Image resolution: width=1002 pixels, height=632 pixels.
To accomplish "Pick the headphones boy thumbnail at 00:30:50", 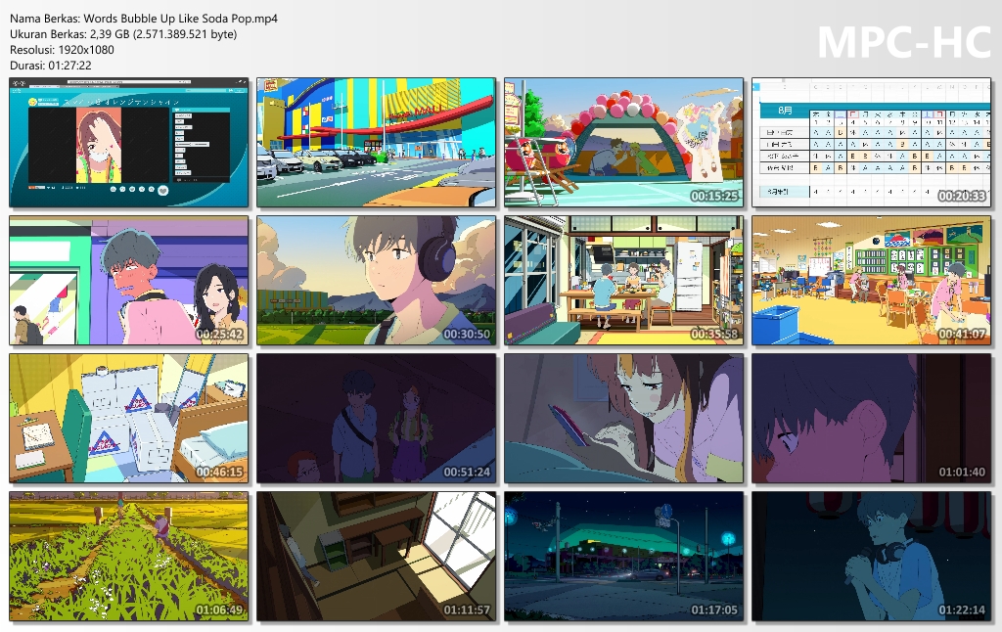I will [376, 281].
